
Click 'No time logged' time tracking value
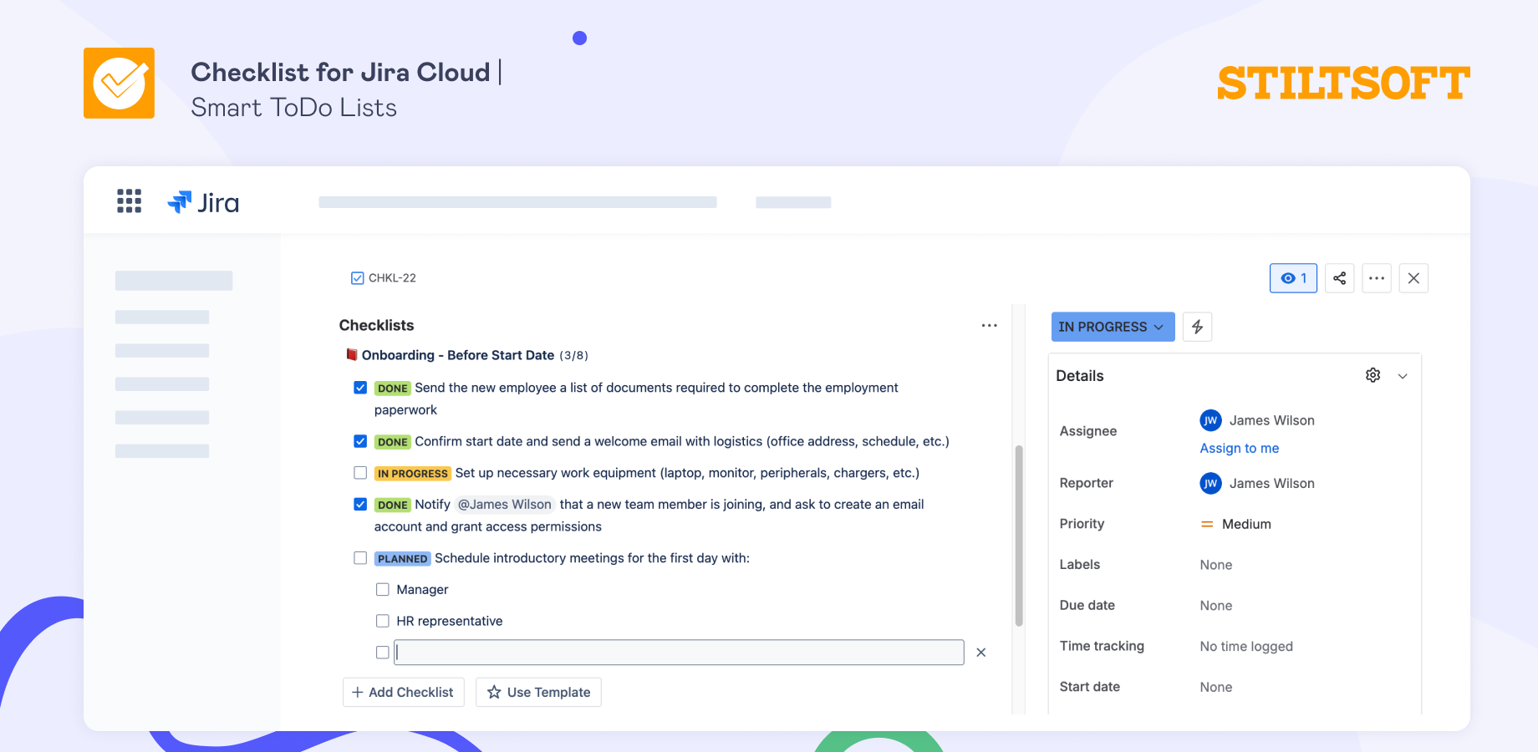tap(1246, 646)
